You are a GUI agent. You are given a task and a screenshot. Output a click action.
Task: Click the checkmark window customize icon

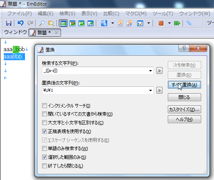tap(140, 23)
